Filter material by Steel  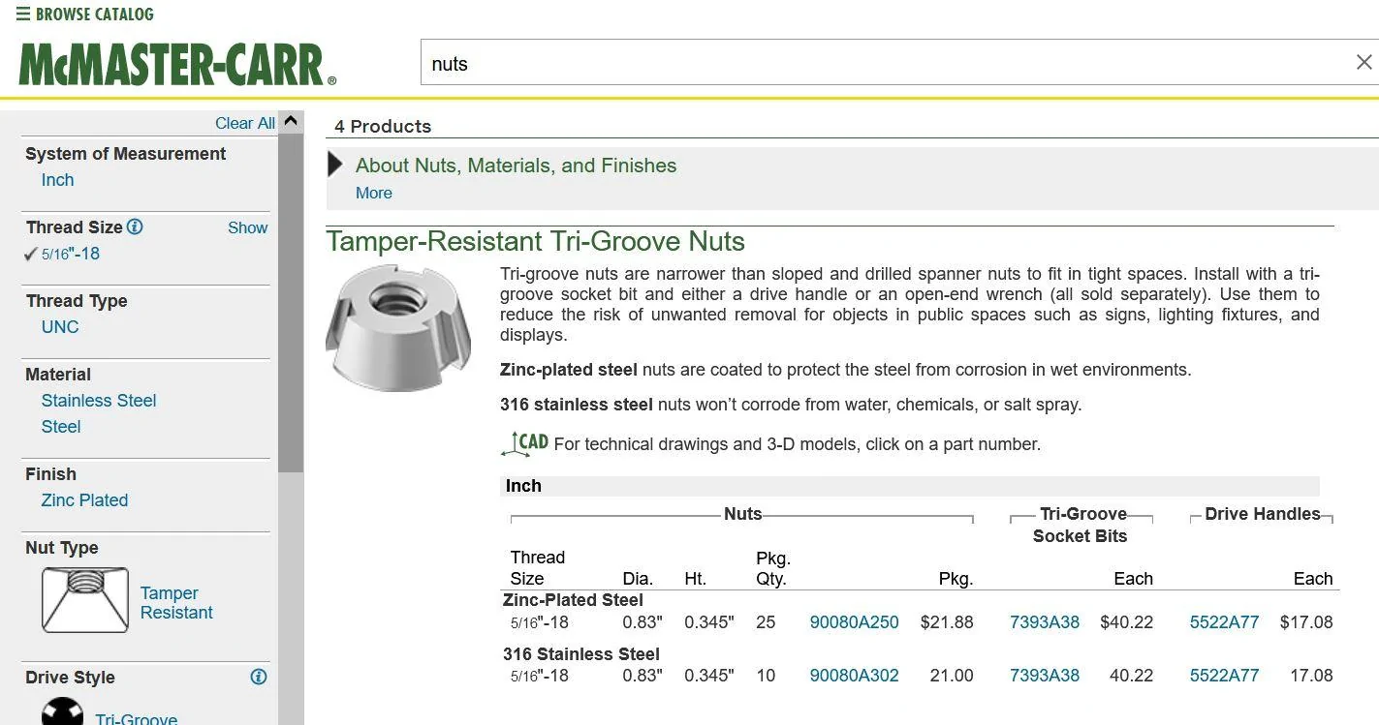[61, 427]
